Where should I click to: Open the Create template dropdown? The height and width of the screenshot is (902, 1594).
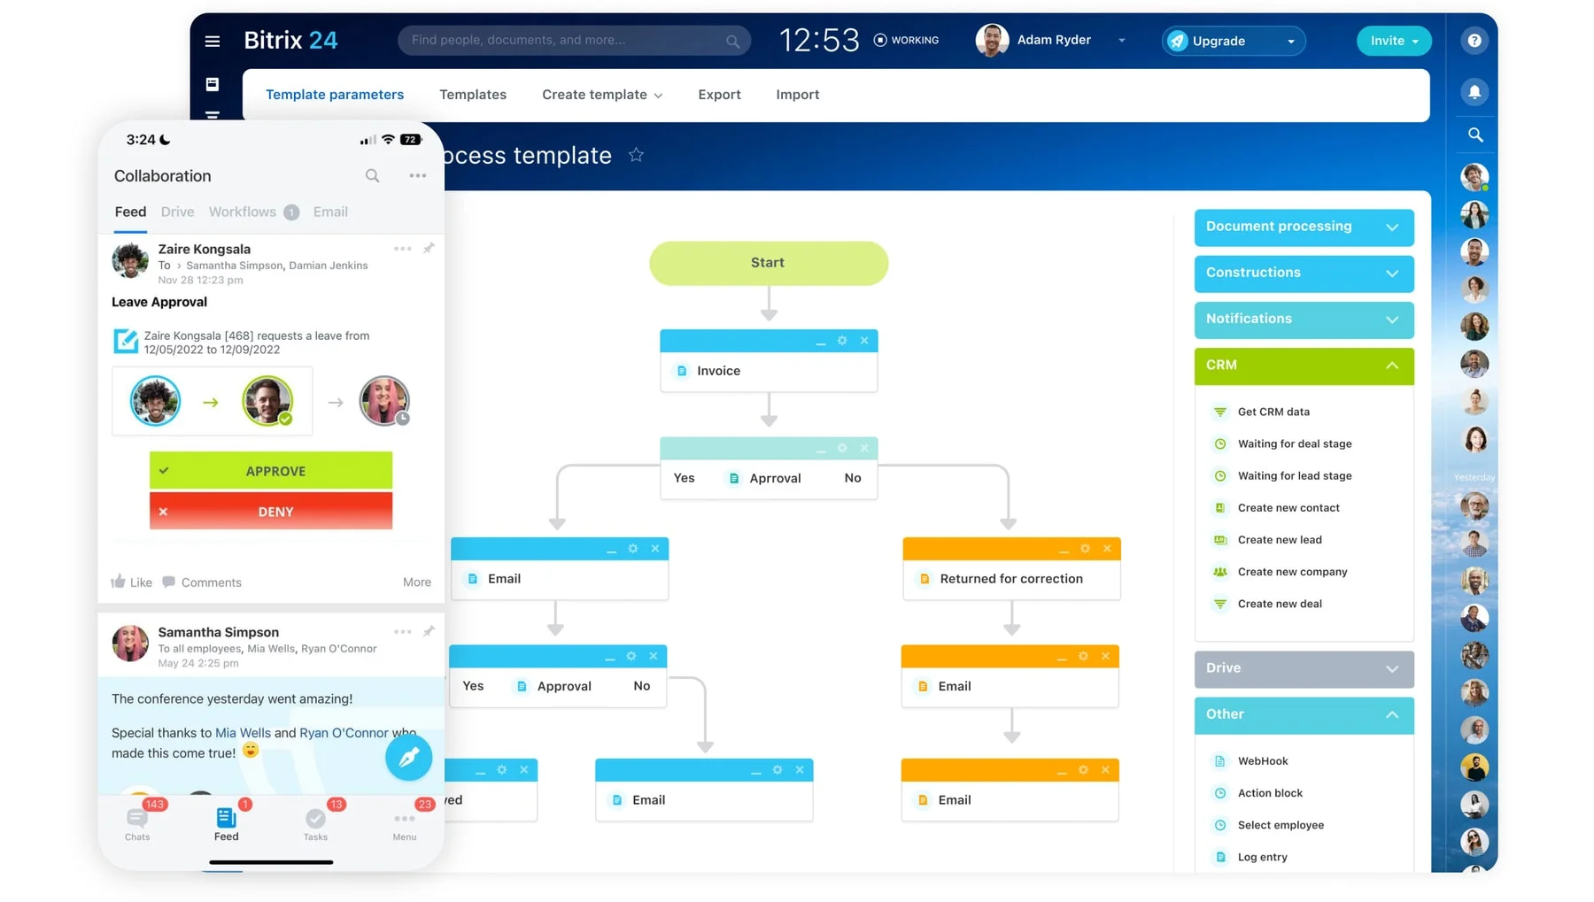(602, 95)
